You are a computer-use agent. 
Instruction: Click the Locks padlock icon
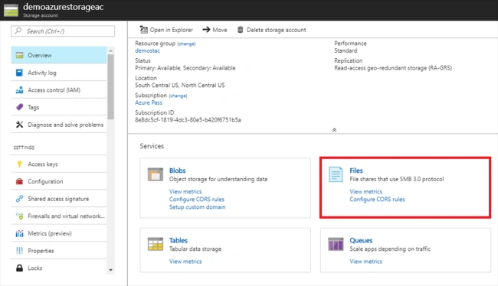click(x=19, y=268)
